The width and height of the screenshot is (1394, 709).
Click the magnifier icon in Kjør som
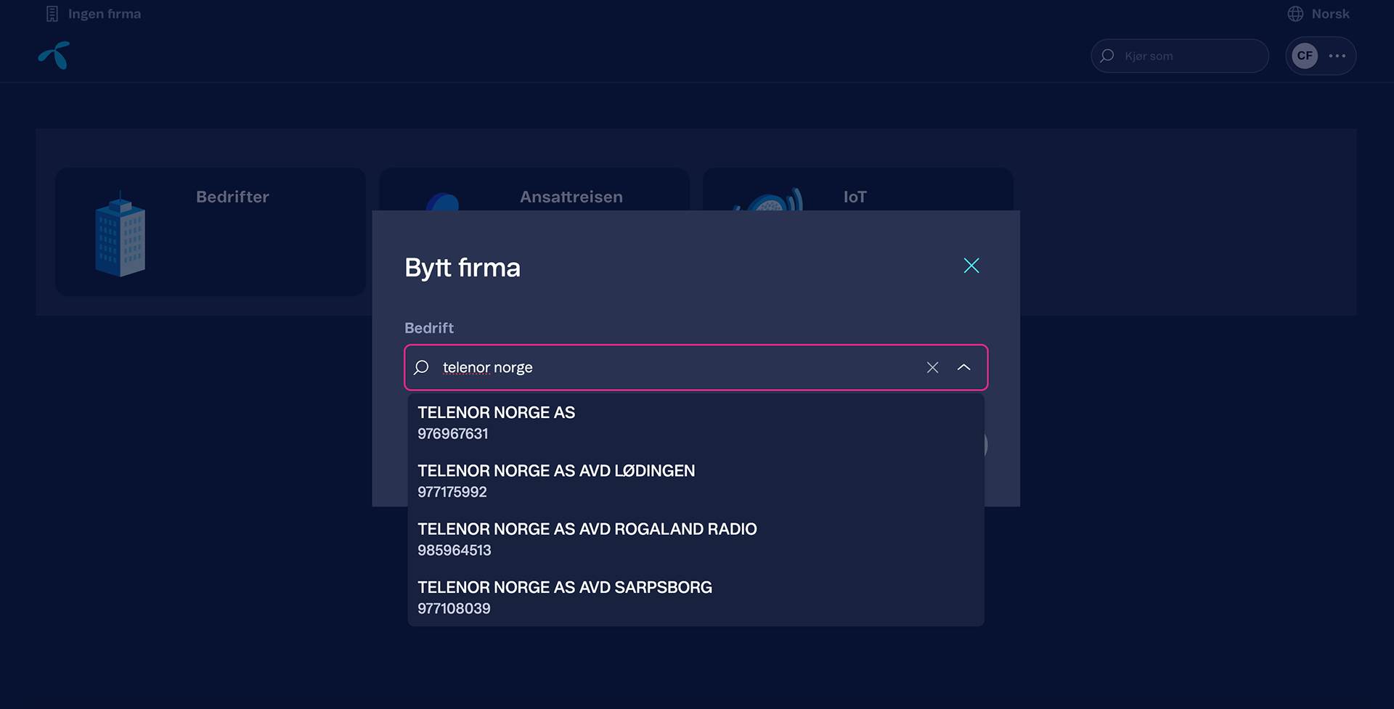1107,56
